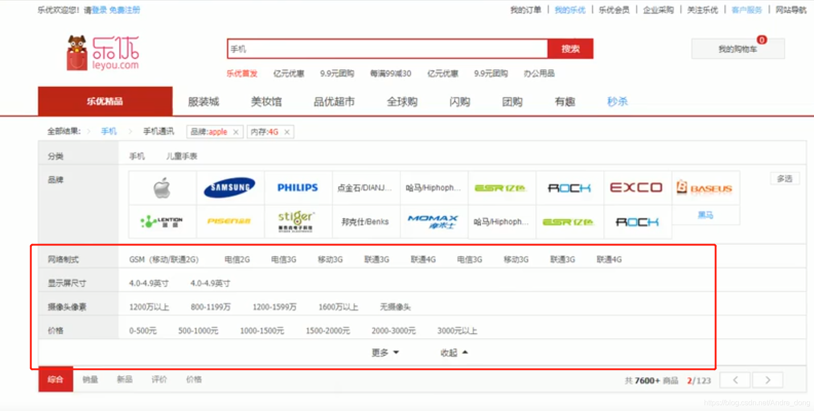Select the 4.0-4.9英寸 screen size filter
Image resolution: width=814 pixels, height=411 pixels.
click(148, 283)
